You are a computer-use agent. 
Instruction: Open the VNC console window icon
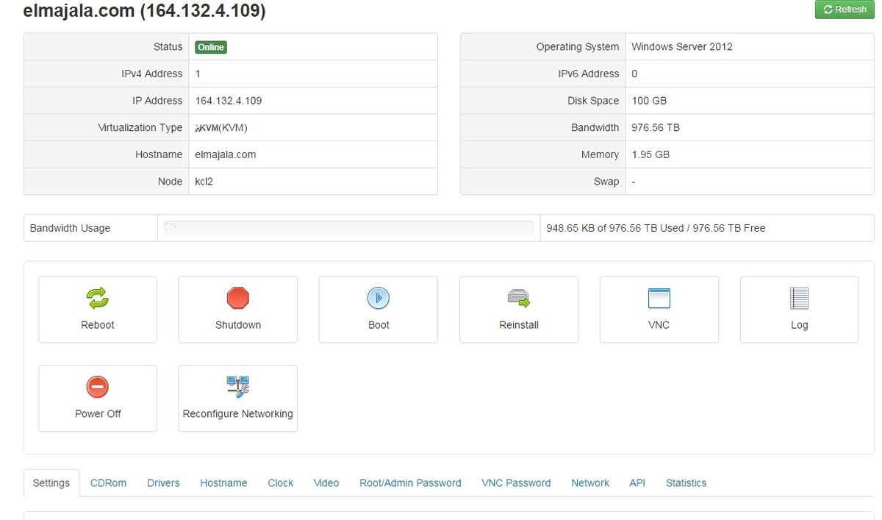659,298
